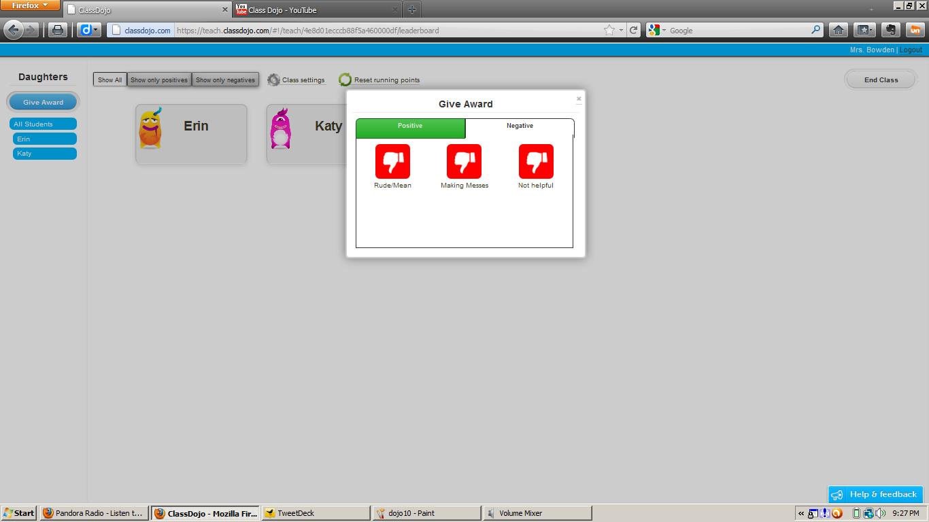Screen dimensions: 929x522
Task: Toggle Show only negatives filter
Action: (x=225, y=80)
